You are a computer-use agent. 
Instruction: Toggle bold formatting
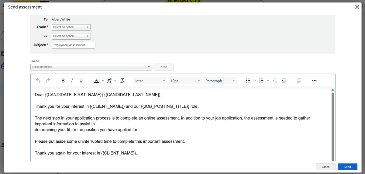tap(63, 81)
